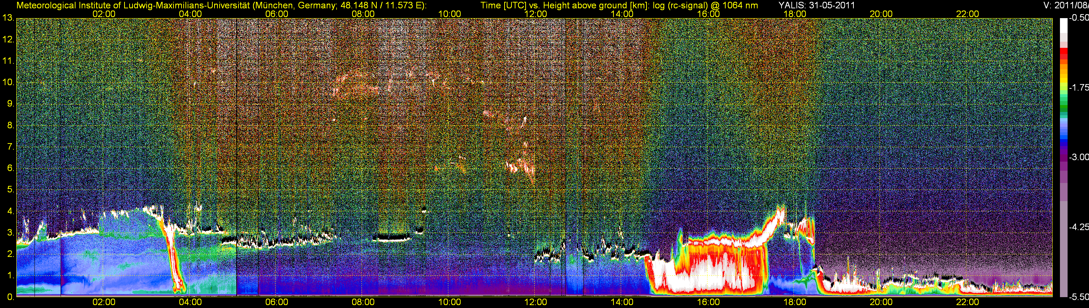Click the 5 km height axis label
The height and width of the screenshot is (308, 1089).
coord(10,190)
